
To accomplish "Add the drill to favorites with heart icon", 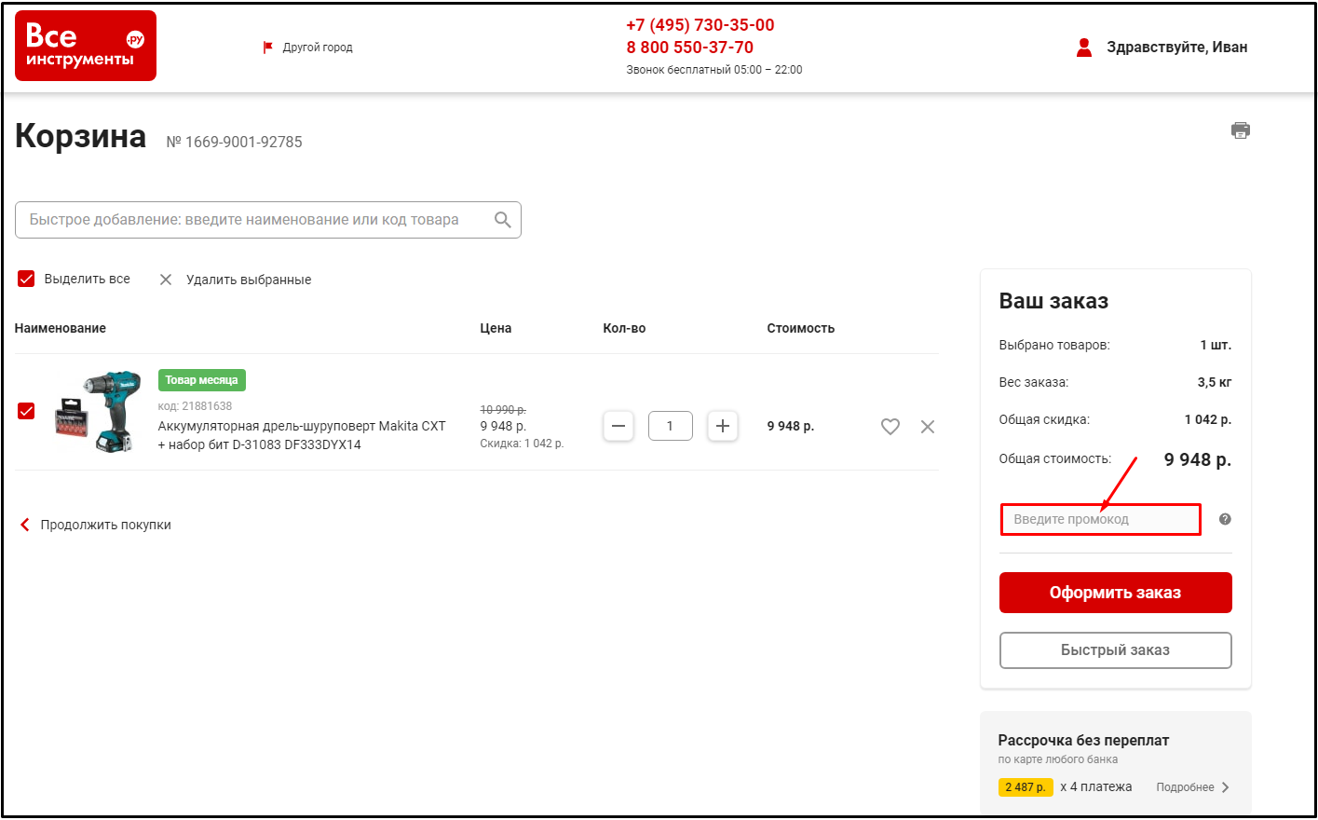I will tap(890, 427).
